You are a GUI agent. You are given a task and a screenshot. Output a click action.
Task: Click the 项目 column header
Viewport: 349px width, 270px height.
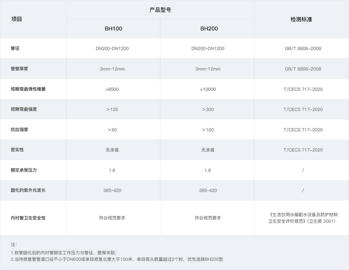pos(17,19)
